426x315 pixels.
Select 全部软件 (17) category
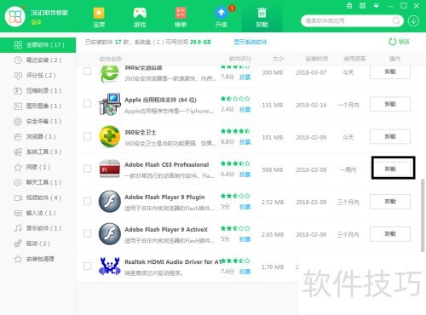tap(37, 45)
